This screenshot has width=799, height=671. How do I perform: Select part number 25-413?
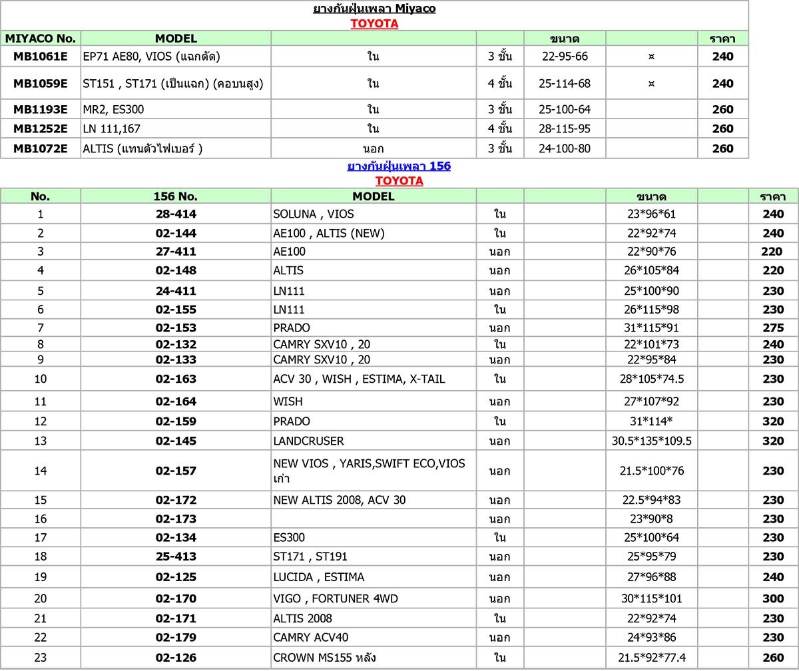176,556
